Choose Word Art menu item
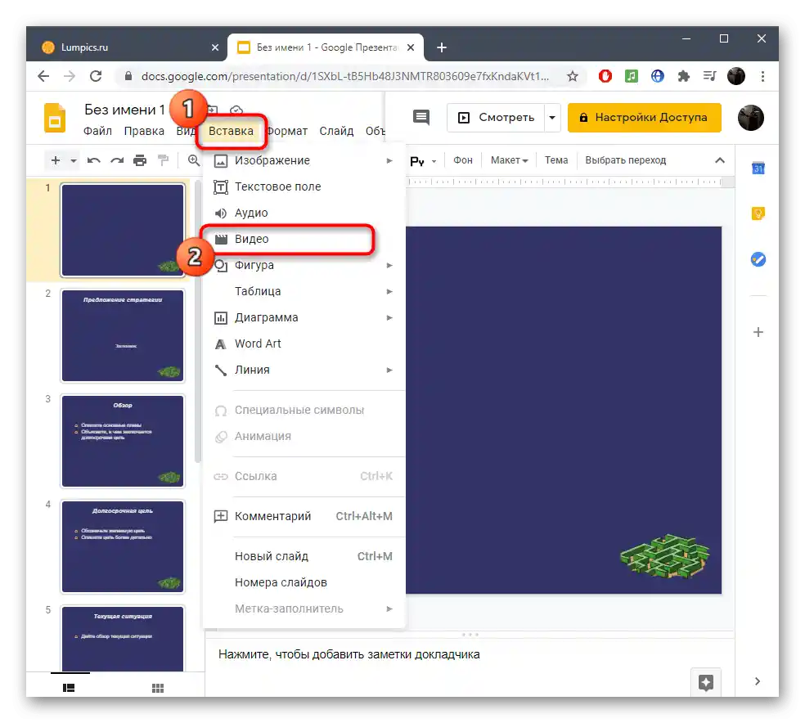The image size is (805, 723). [x=304, y=344]
